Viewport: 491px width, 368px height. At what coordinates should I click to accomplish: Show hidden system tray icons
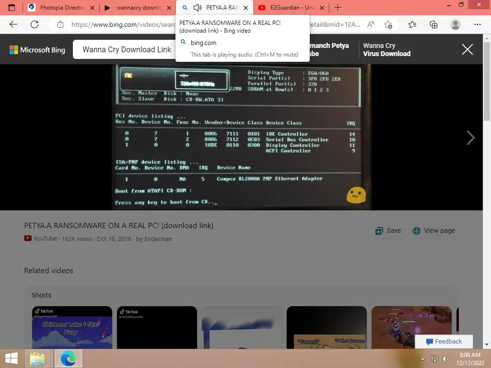point(422,359)
